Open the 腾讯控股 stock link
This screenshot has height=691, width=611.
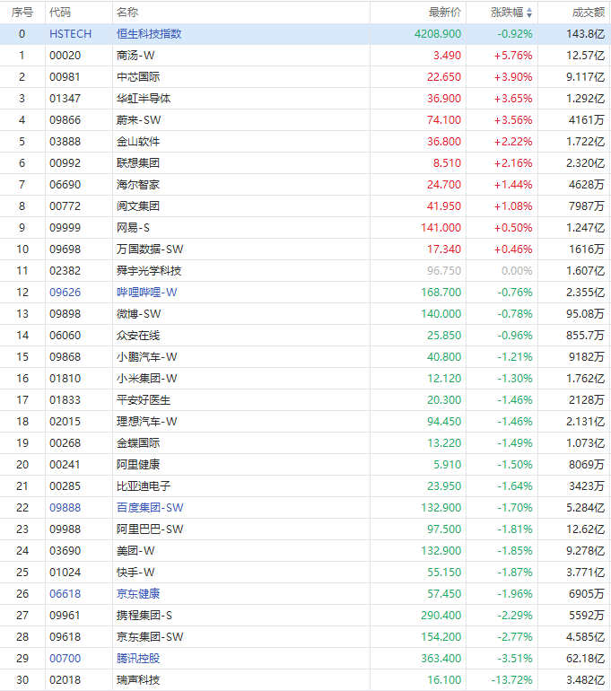click(x=138, y=659)
